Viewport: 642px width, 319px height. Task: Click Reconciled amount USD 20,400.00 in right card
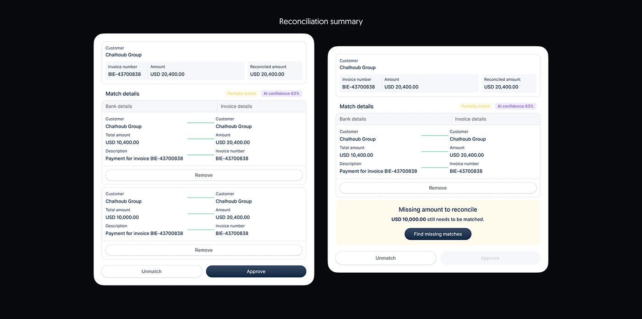click(x=509, y=83)
